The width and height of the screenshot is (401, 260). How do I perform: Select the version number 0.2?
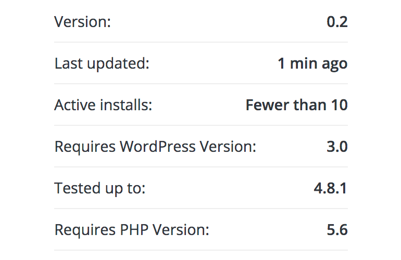pos(337,22)
